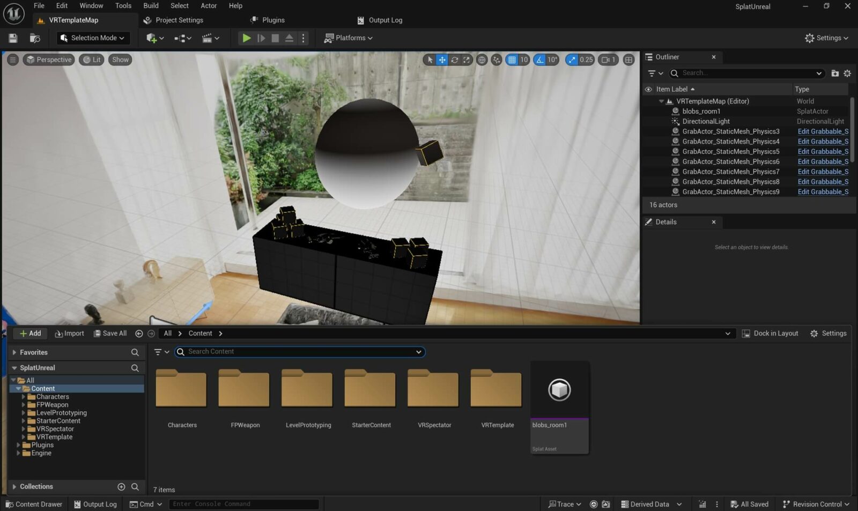Open the Browse content folder icon

[x=35, y=38]
